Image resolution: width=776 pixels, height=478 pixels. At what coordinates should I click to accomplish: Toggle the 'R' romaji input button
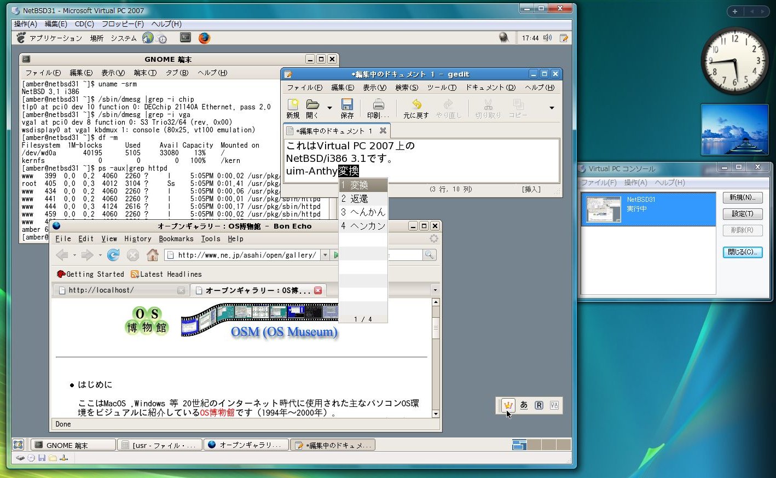[539, 405]
